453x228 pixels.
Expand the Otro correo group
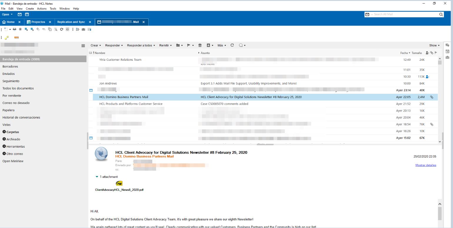(4, 154)
